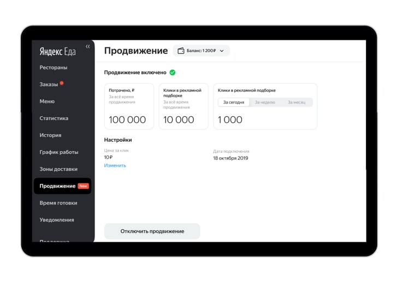The width and height of the screenshot is (397, 287).
Task: Open the Рестораны menu item
Action: pos(54,68)
